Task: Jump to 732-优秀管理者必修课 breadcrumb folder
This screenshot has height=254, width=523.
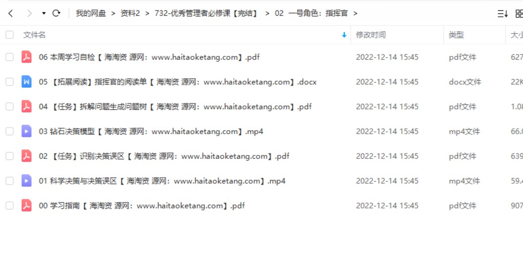Action: pyautogui.click(x=206, y=13)
